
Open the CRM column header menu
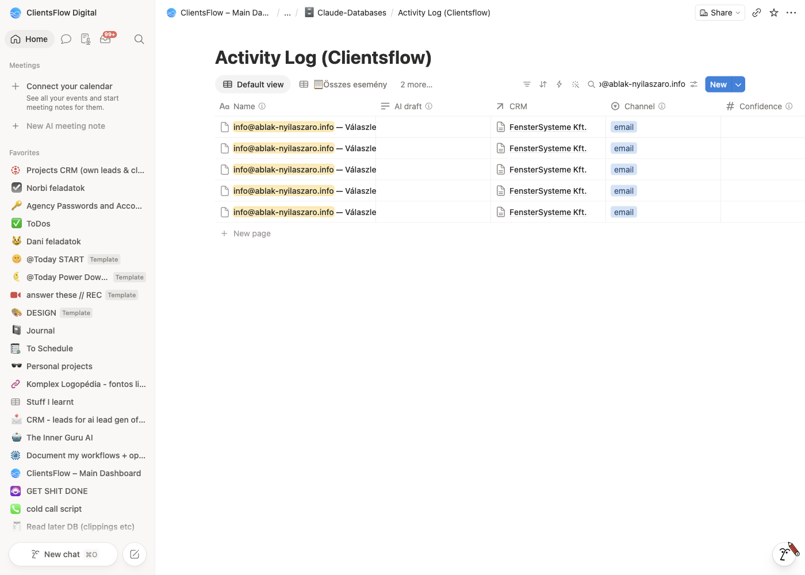549,106
